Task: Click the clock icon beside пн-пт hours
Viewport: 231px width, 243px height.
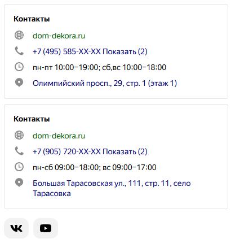Action: (19, 67)
